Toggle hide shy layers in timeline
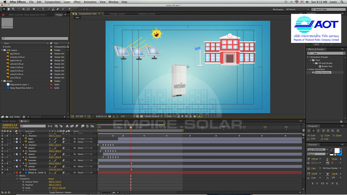The width and height of the screenshot is (347, 195). (x=67, y=126)
